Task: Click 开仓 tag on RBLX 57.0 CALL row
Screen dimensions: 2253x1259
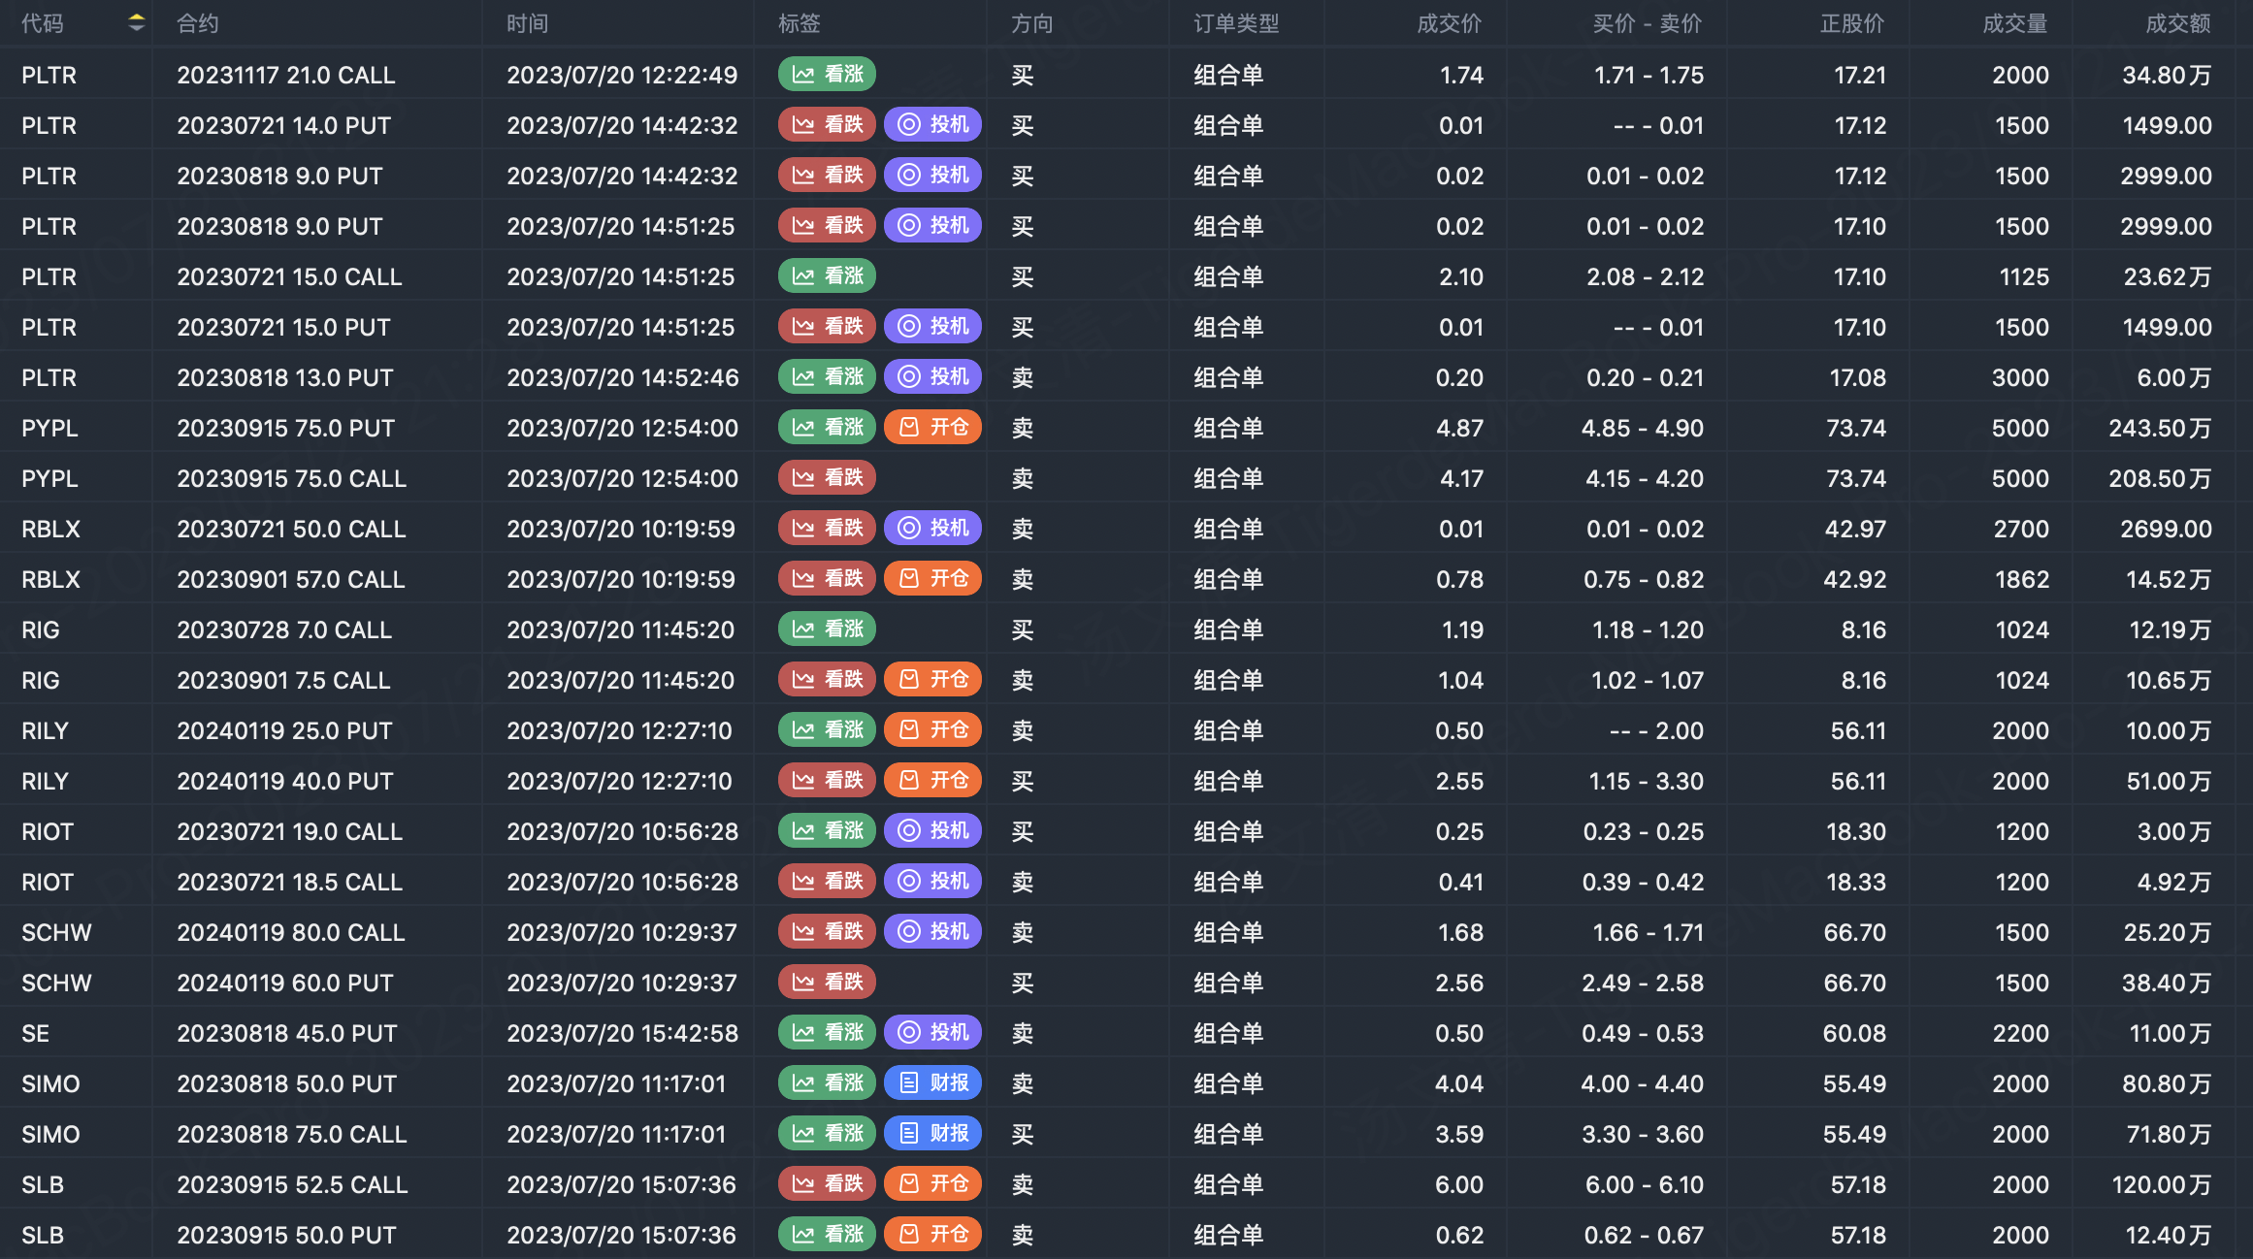Action: coord(932,579)
